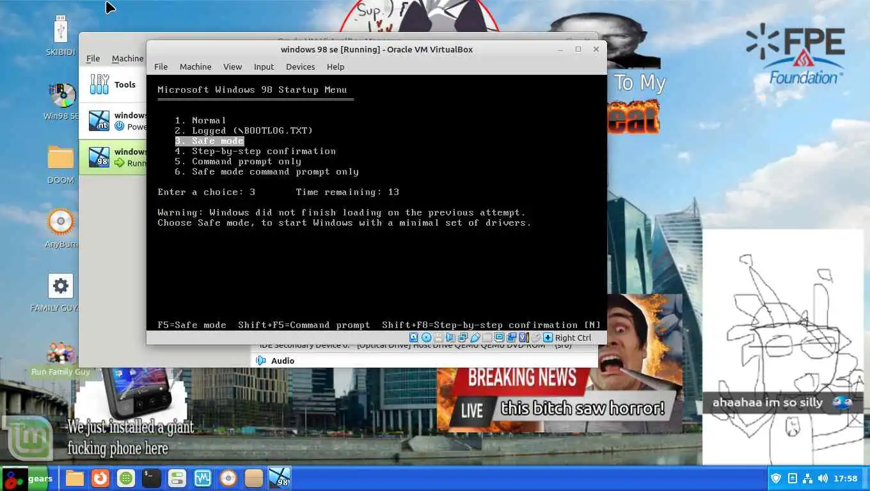Viewport: 870px width, 491px height.
Task: Click the hard disk activity status icon
Action: [x=413, y=338]
